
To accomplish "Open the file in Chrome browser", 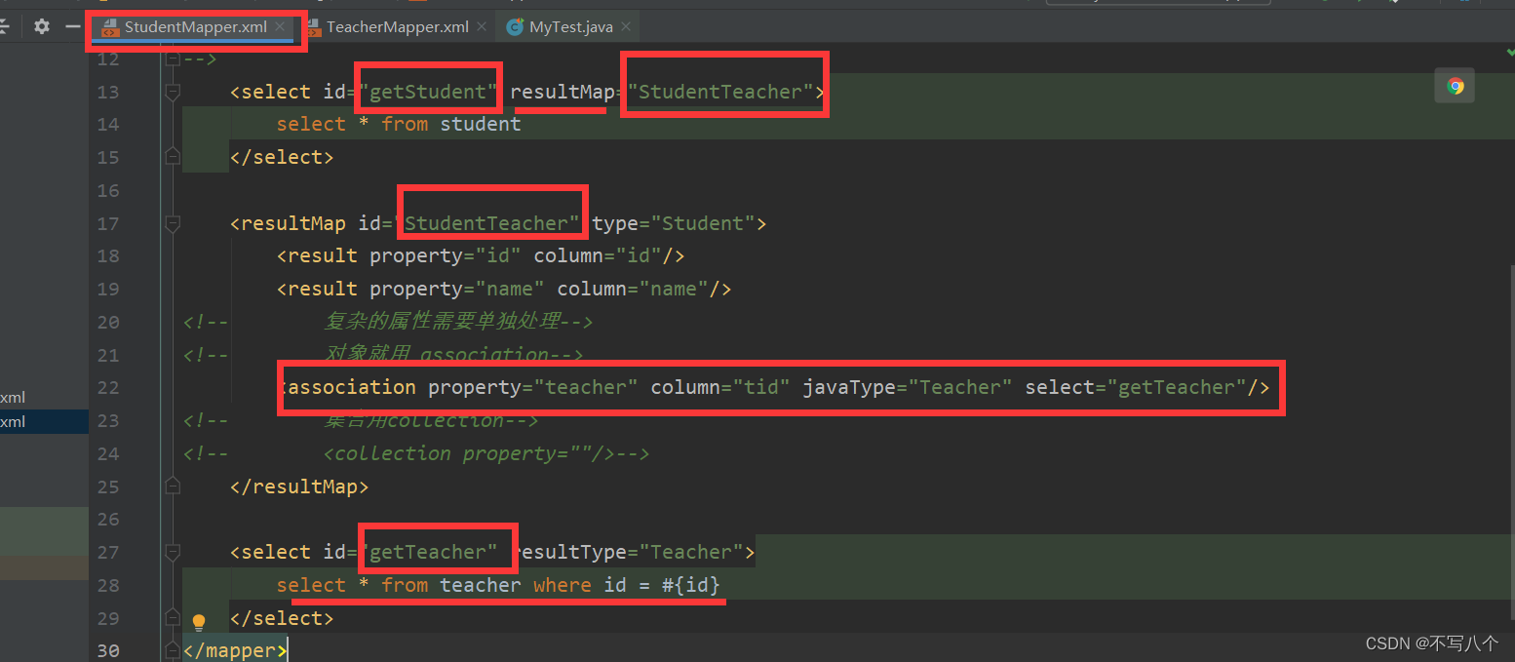I will pyautogui.click(x=1455, y=86).
